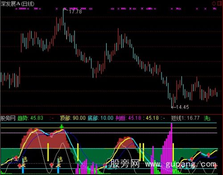Click the square window icon beside the diamond
223x175 pixels.
coord(219,3)
